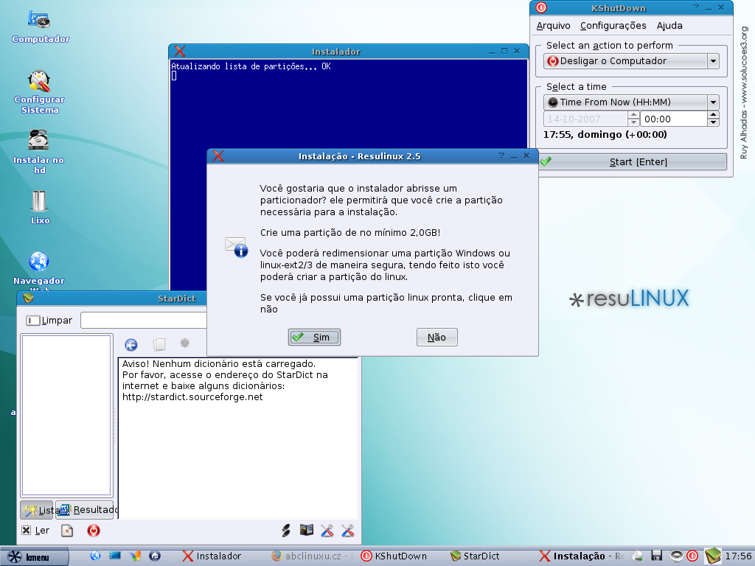Click StarDict document with red x icon

point(67,531)
